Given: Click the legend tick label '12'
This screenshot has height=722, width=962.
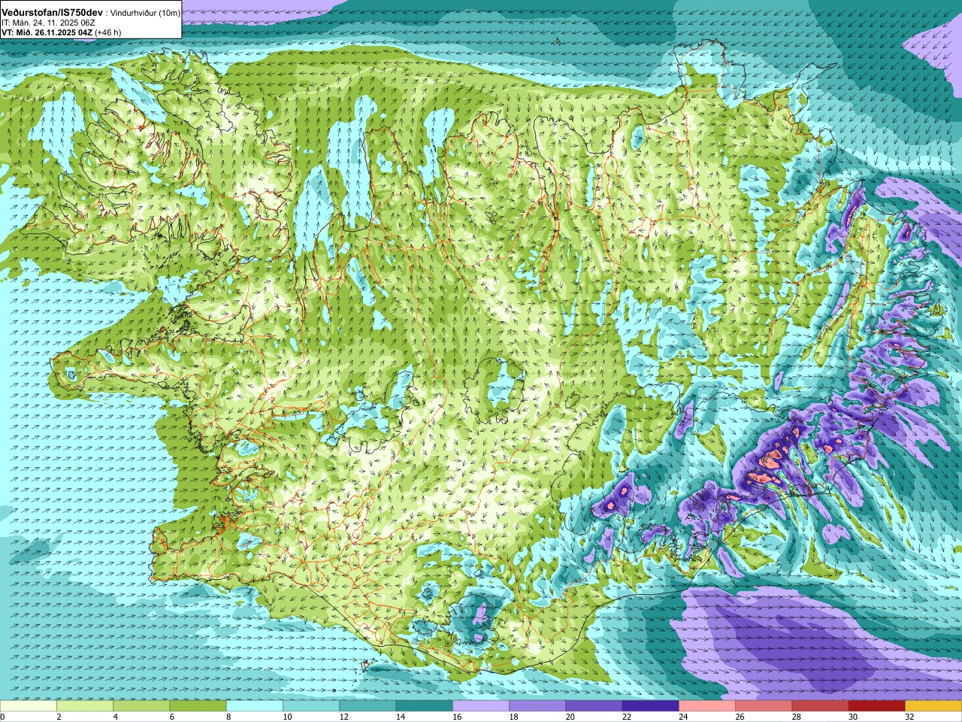Looking at the screenshot, I should [343, 717].
